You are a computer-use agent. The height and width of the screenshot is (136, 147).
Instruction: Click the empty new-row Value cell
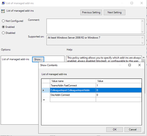tap(119, 100)
